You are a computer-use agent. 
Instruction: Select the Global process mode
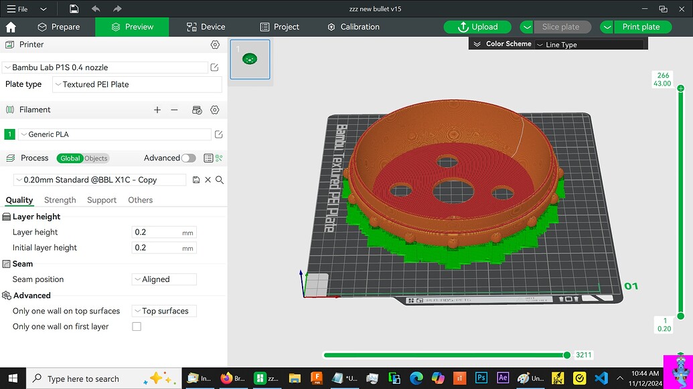[70, 158]
